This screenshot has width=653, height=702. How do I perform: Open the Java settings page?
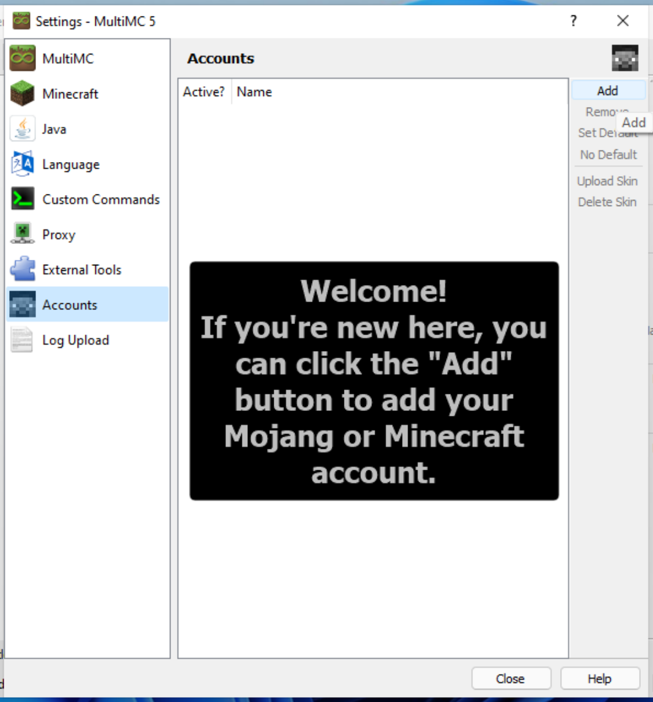tap(54, 129)
